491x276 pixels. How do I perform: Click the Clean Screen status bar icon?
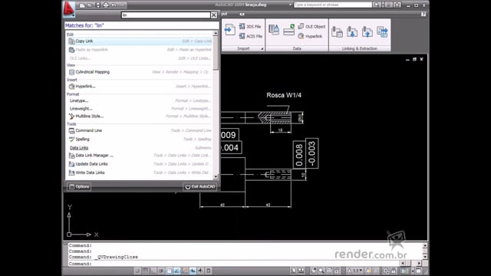418,271
